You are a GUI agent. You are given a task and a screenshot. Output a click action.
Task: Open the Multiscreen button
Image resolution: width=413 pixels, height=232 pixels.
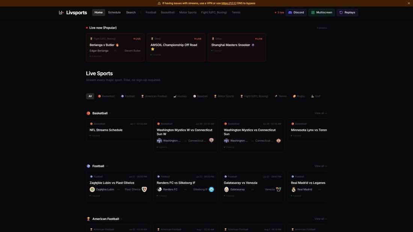[322, 12]
